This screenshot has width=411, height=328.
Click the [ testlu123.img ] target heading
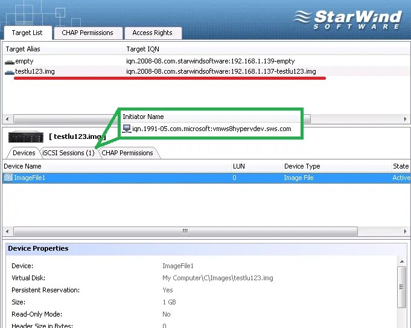(78, 137)
